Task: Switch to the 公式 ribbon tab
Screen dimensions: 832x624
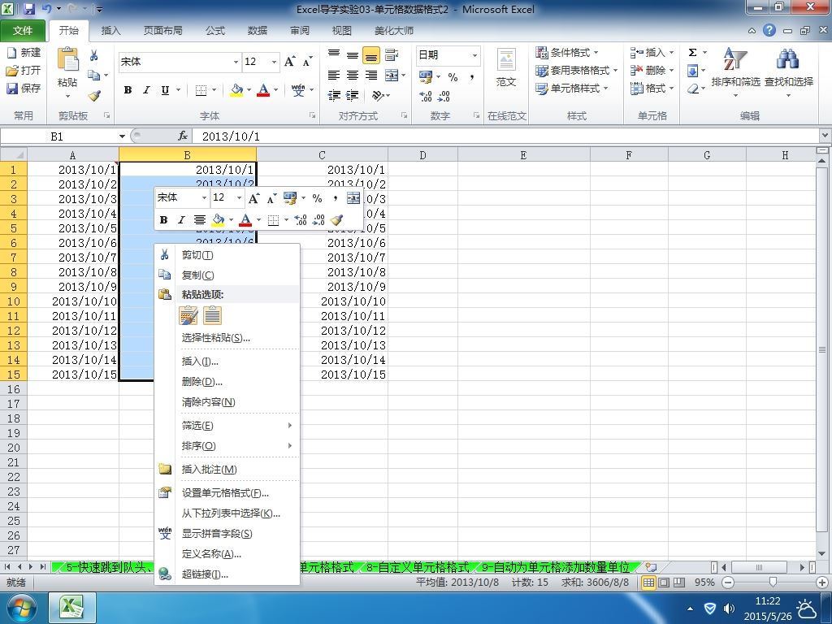Action: [214, 31]
